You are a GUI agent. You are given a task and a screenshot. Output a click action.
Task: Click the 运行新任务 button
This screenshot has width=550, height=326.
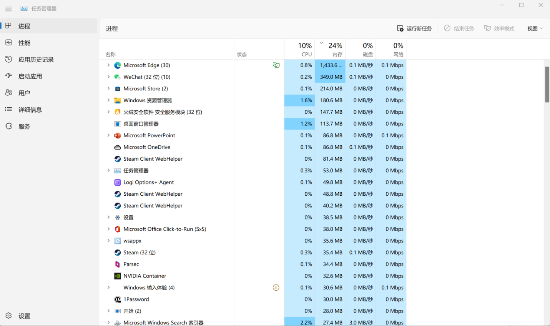414,28
